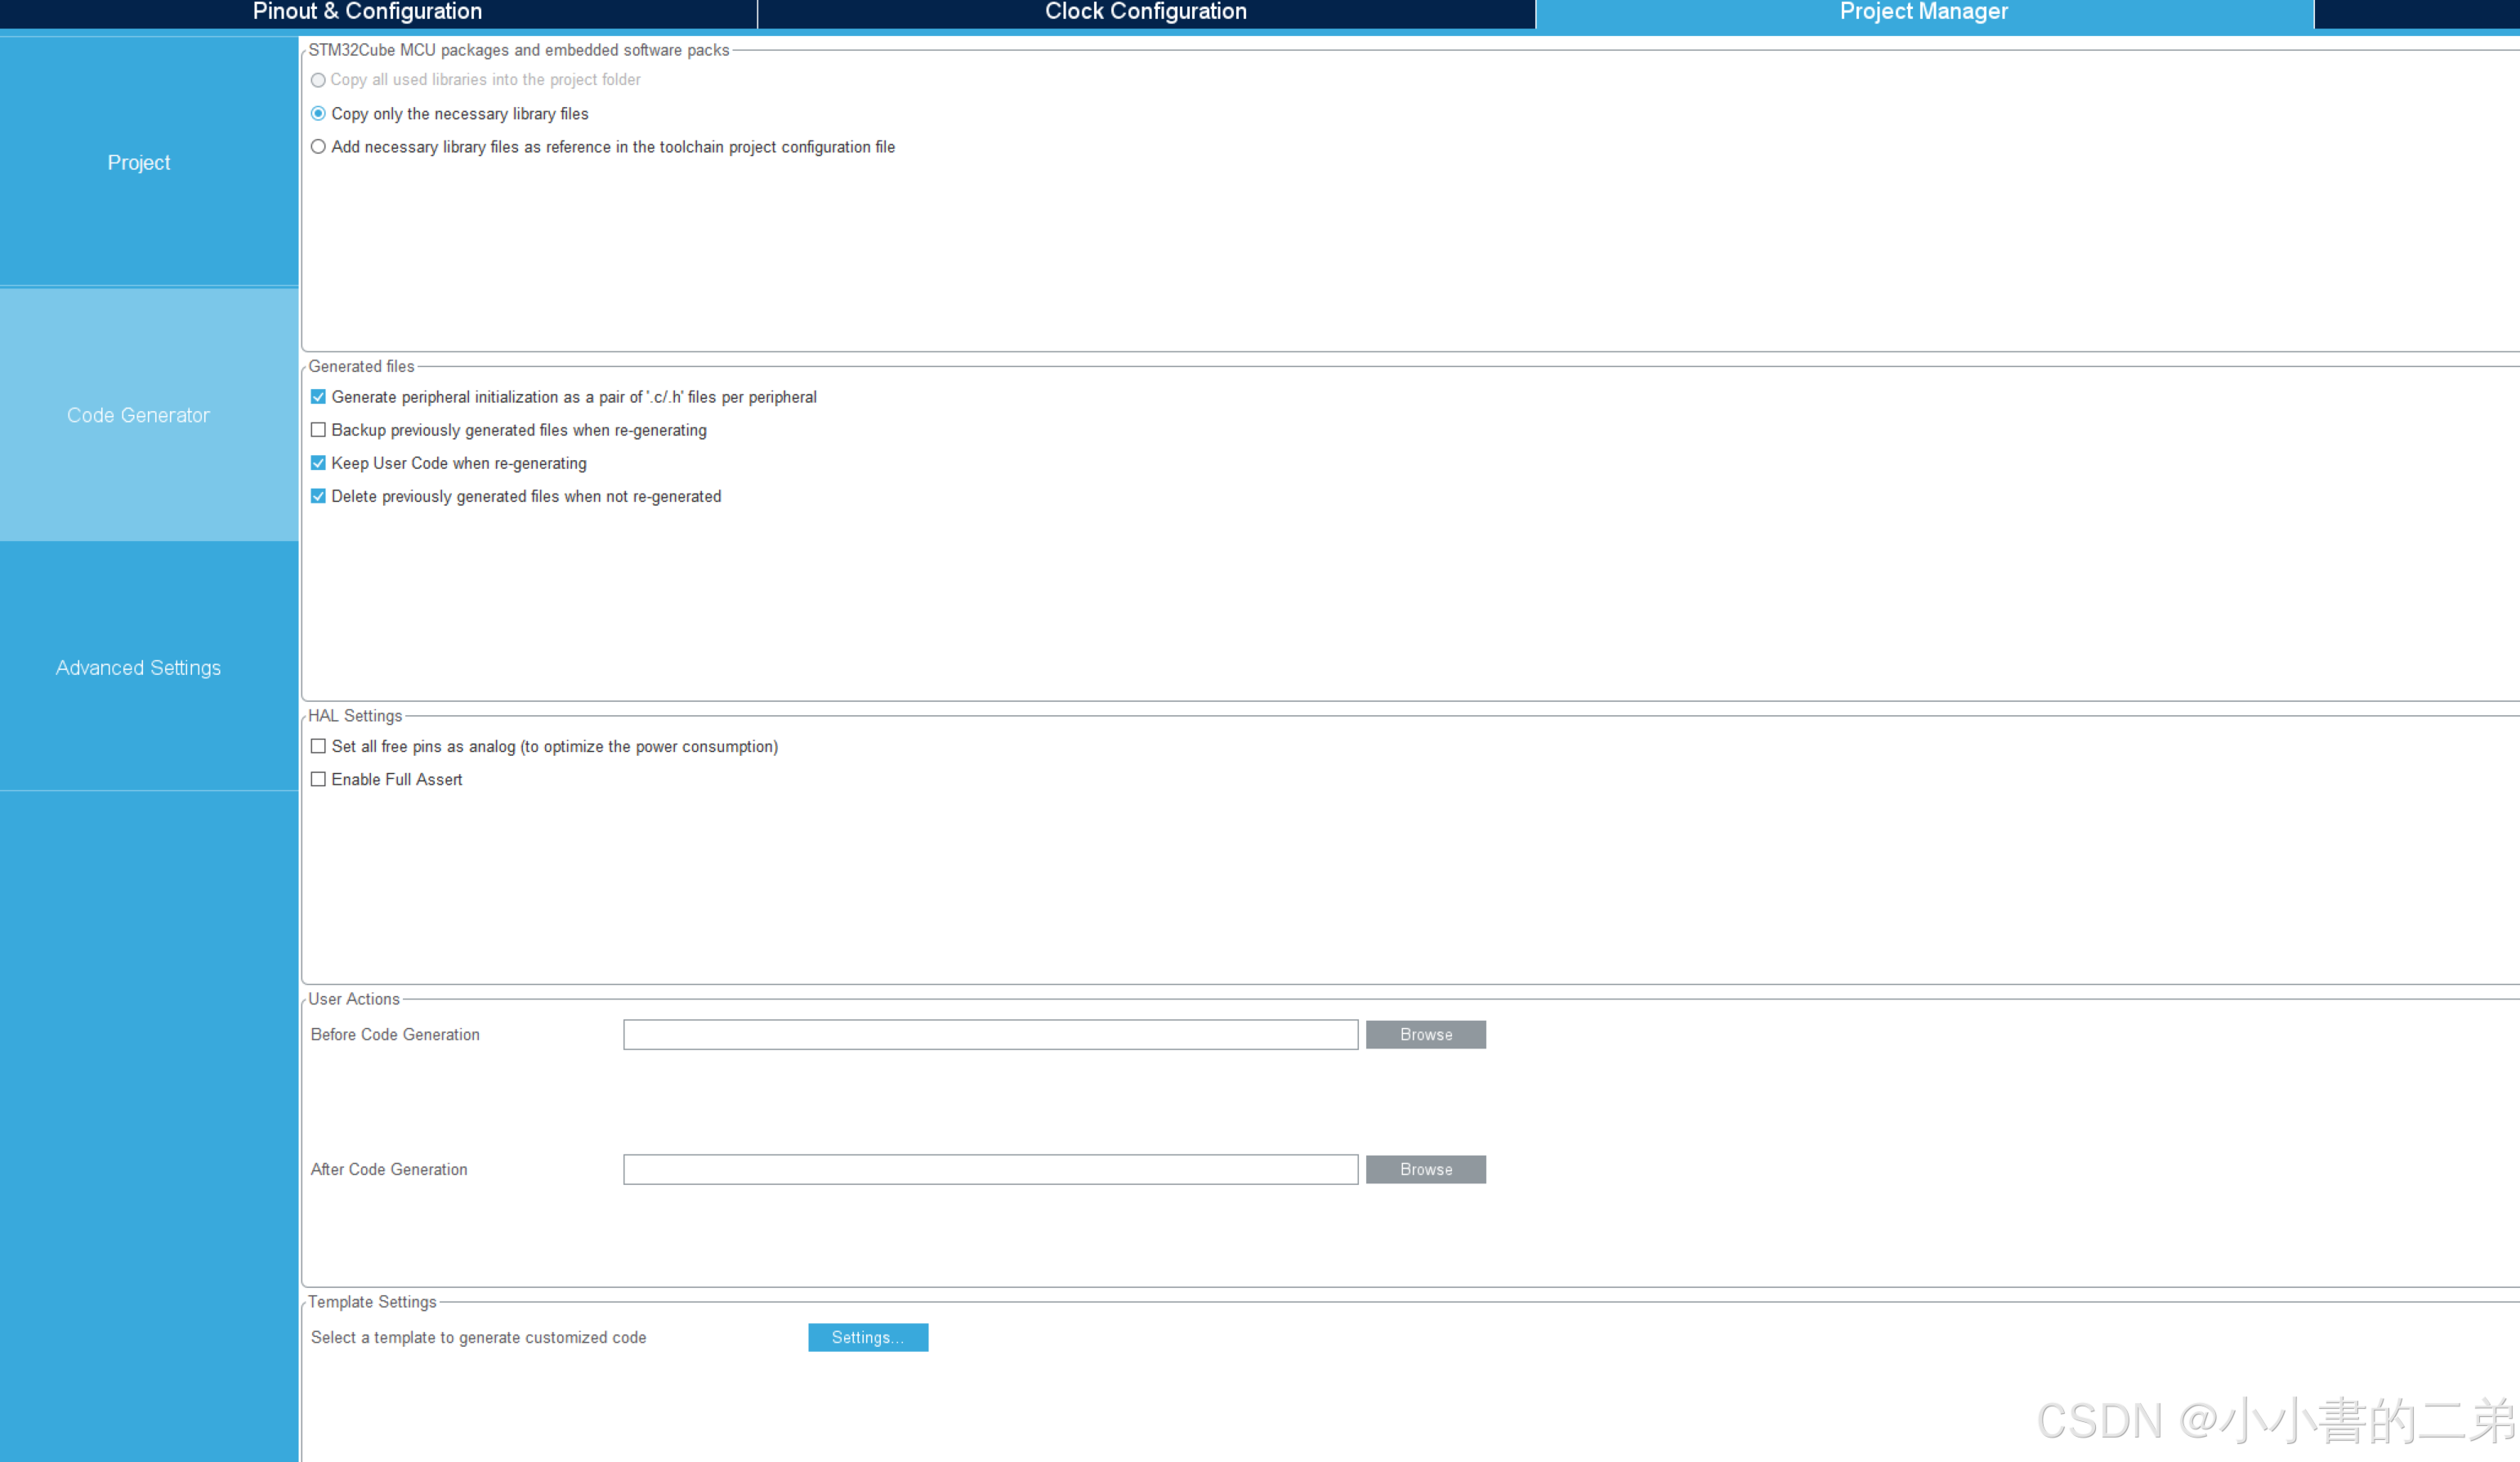Open the Project side section
This screenshot has height=1462, width=2520.
pos(139,162)
